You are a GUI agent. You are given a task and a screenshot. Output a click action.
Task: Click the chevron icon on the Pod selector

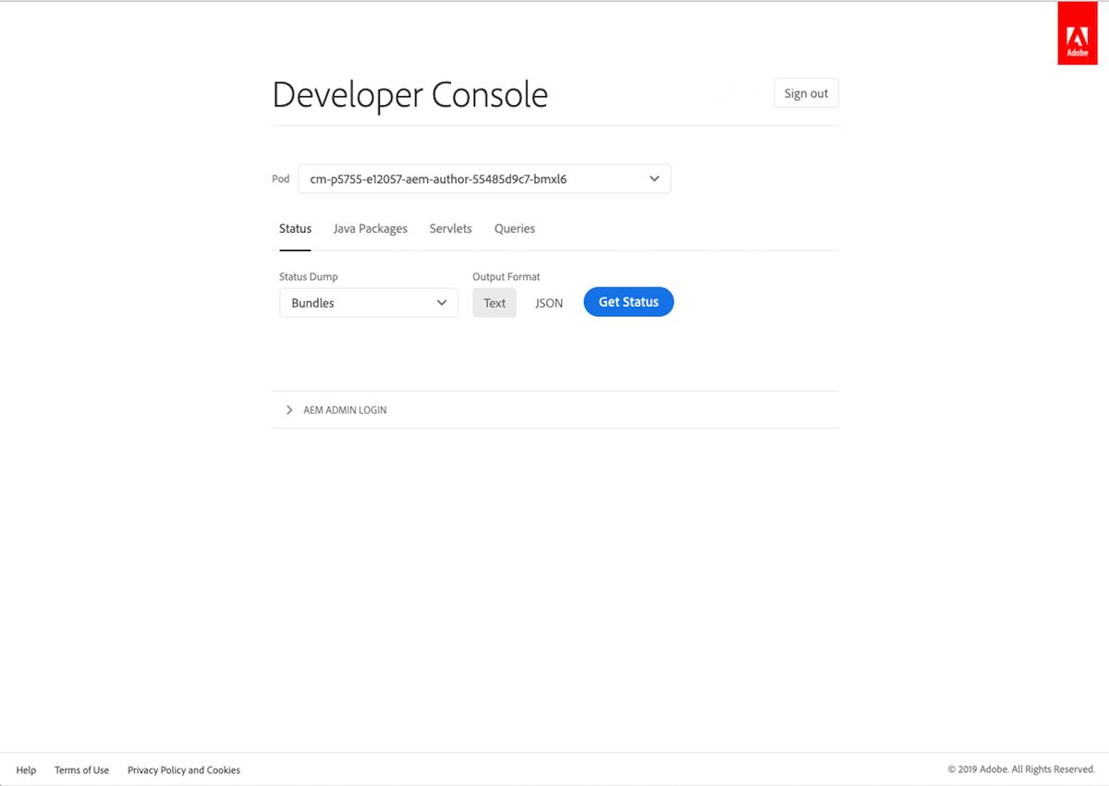(654, 178)
